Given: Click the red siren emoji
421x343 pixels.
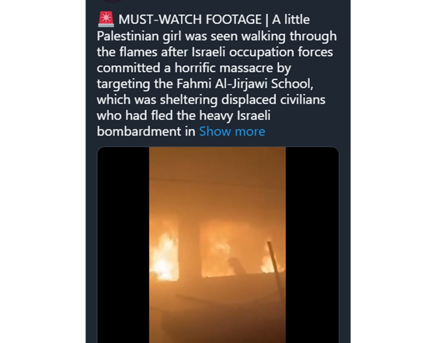Looking at the screenshot, I should click(106, 19).
